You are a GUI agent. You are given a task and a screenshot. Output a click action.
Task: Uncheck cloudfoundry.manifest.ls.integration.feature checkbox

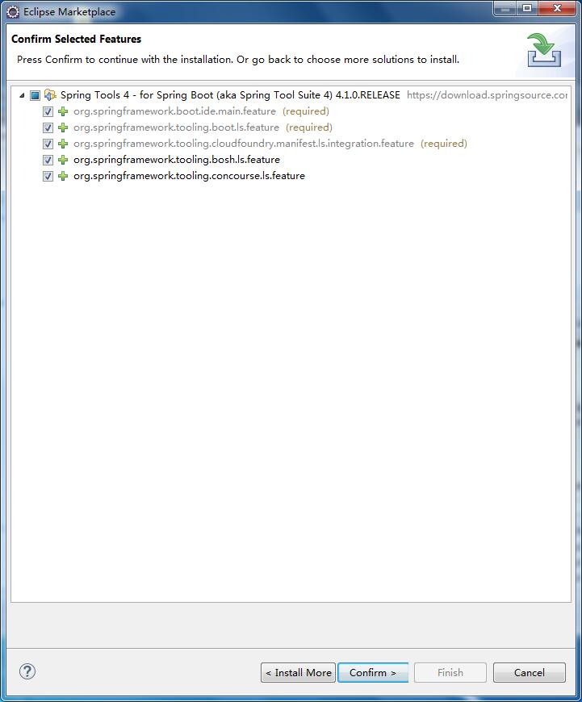pos(48,144)
